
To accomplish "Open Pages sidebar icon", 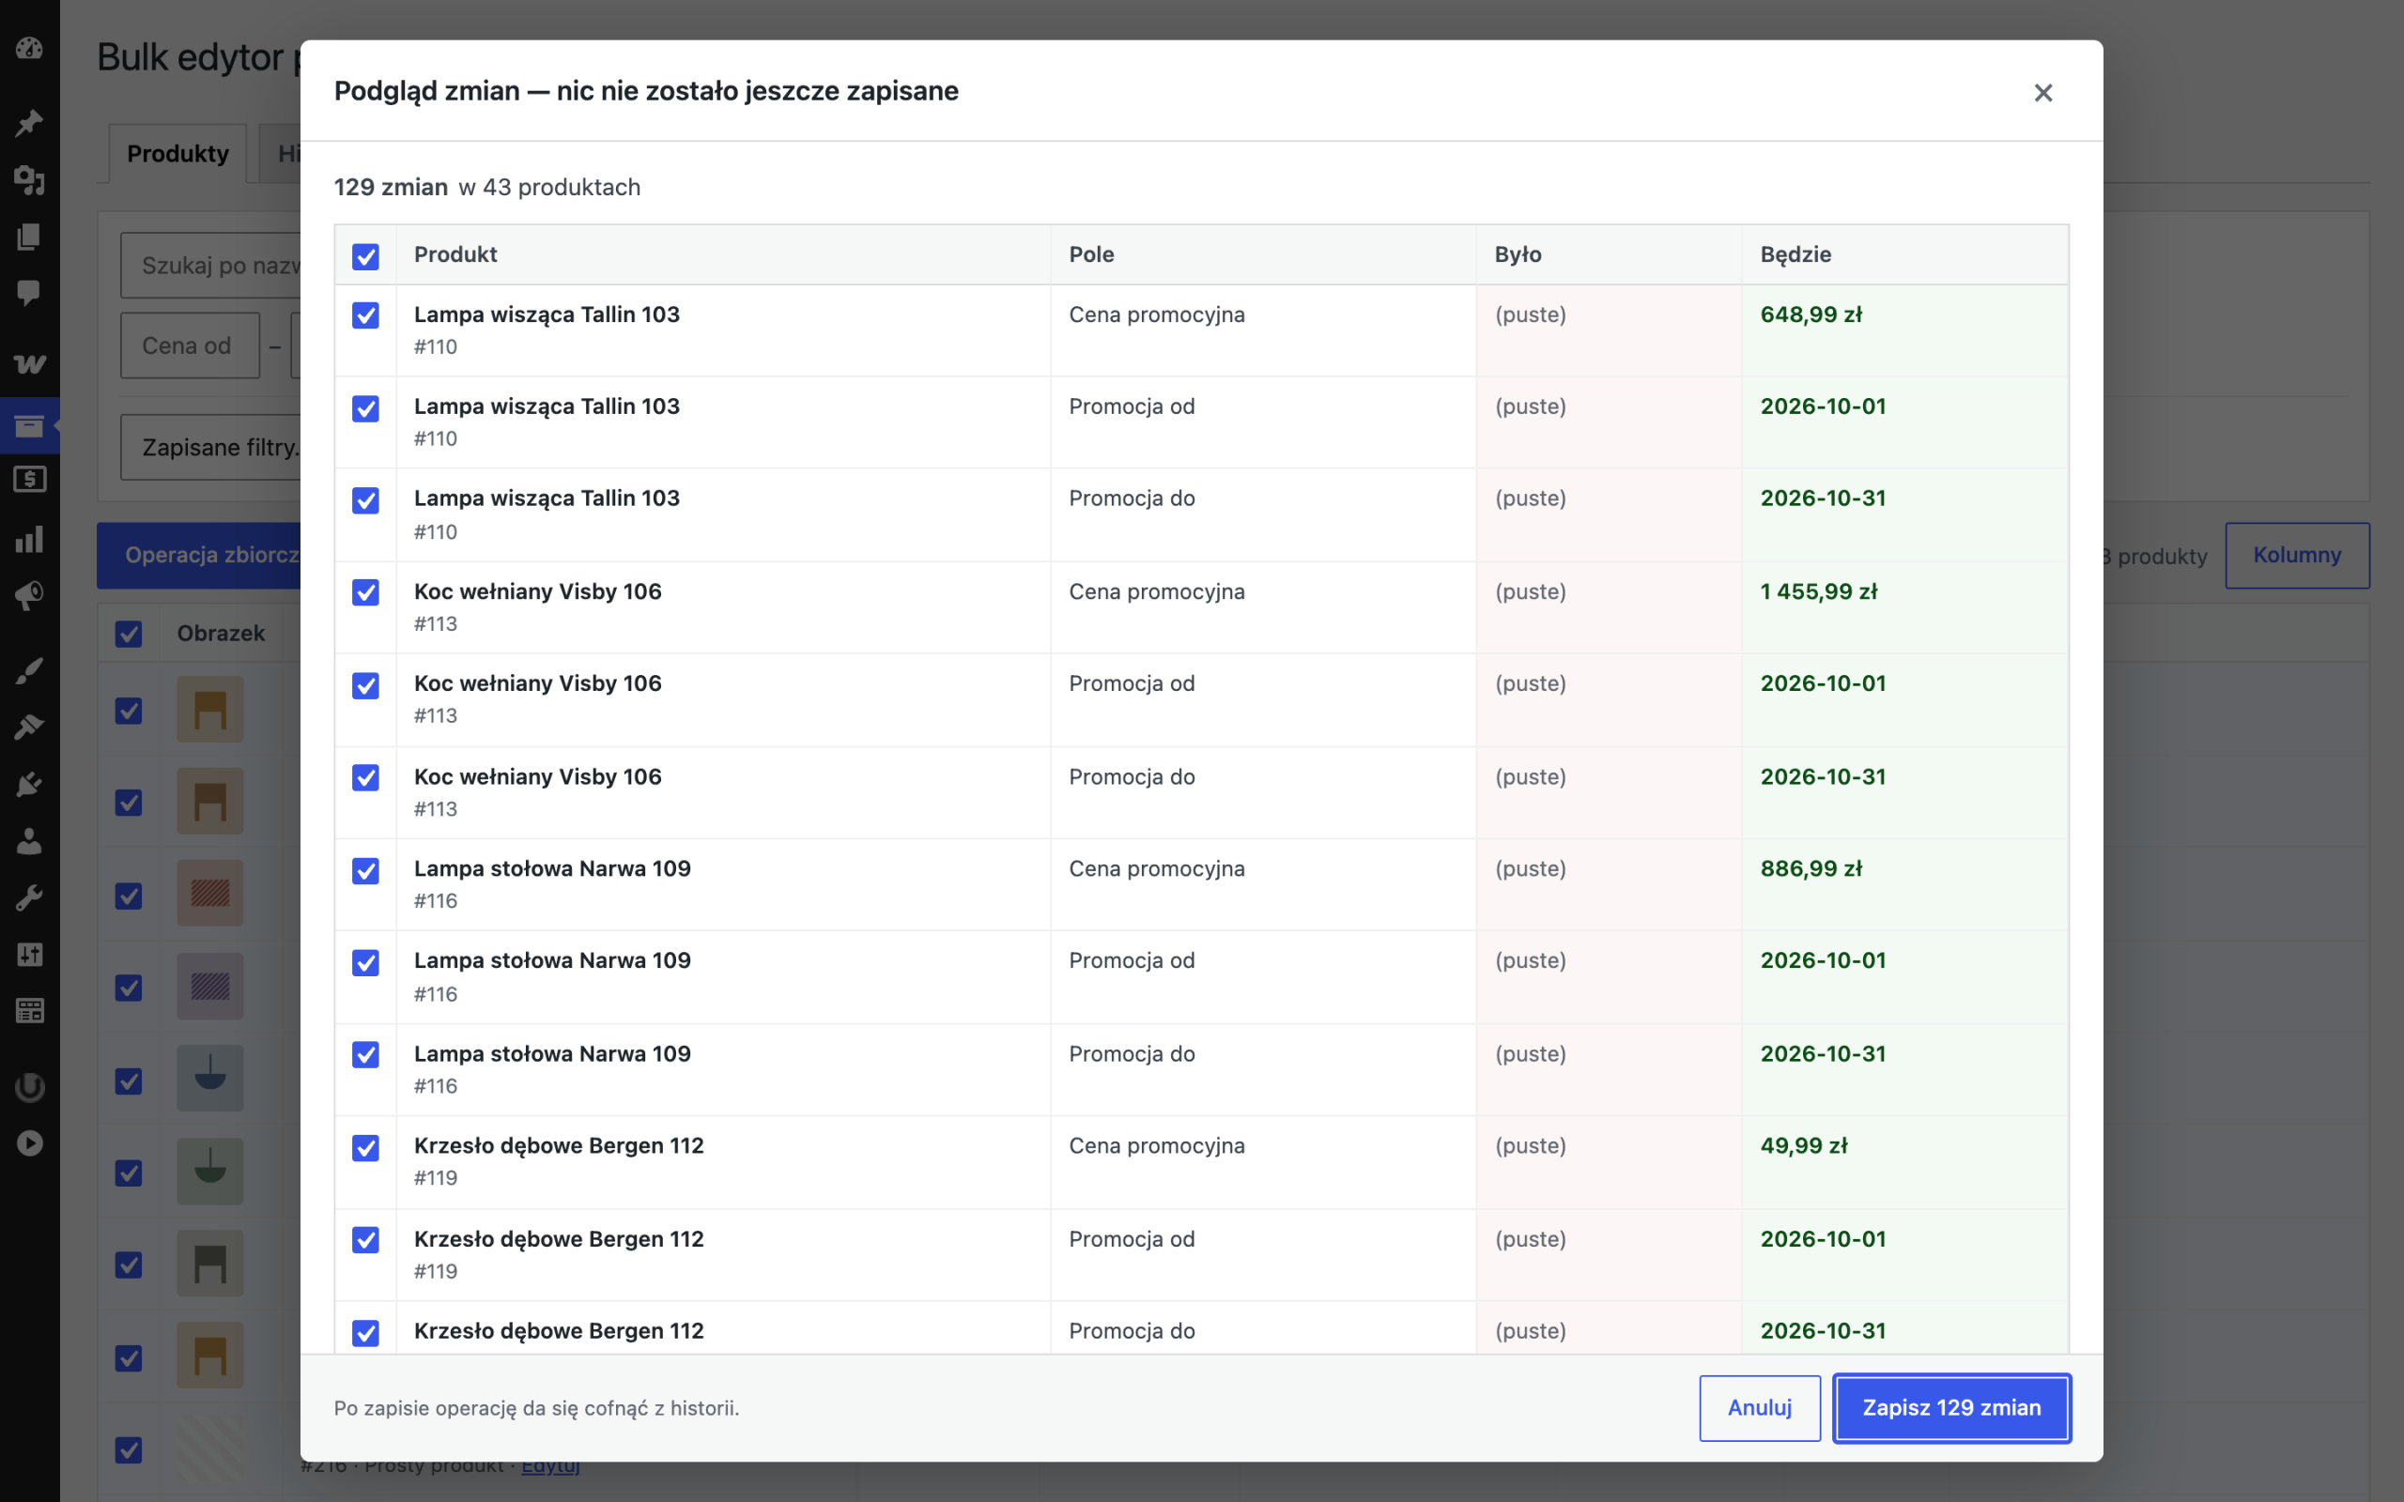I will pyautogui.click(x=29, y=237).
